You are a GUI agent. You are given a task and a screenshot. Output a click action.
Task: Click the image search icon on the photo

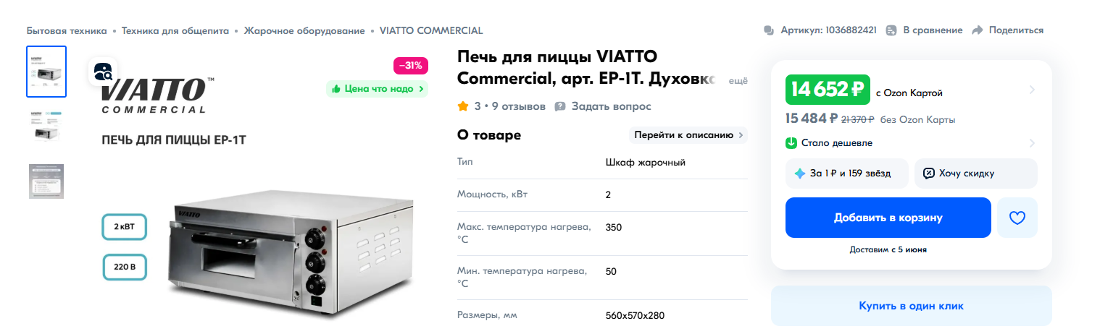click(x=103, y=72)
